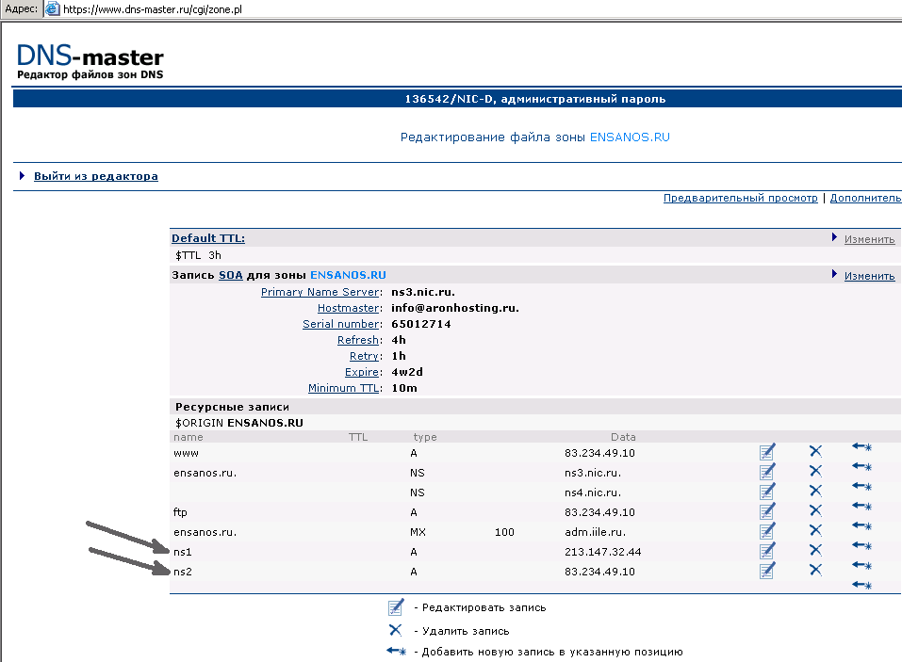Click the 213.147.32.44 data value
Image resolution: width=902 pixels, height=662 pixels.
pyautogui.click(x=602, y=552)
